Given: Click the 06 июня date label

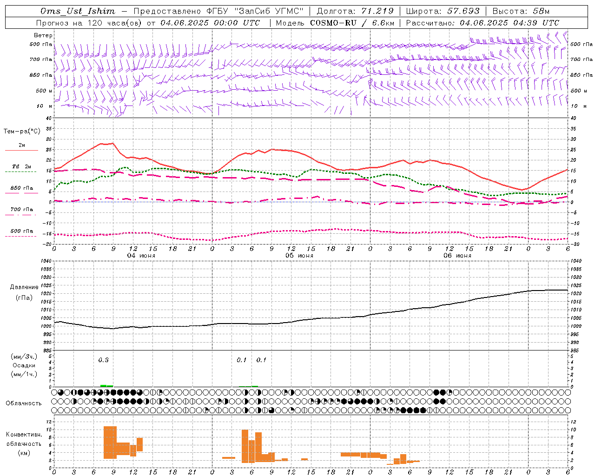Looking at the screenshot, I should click(457, 256).
